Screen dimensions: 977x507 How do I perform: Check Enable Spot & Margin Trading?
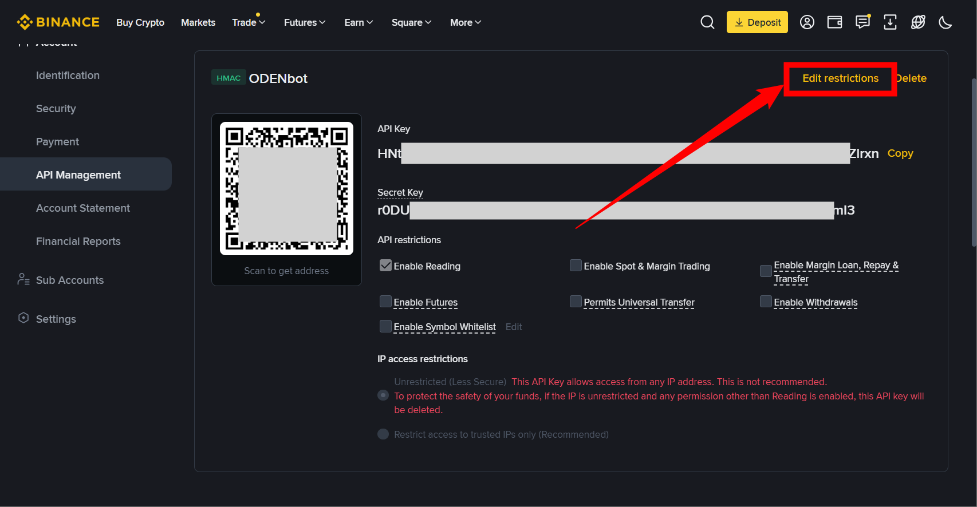point(576,266)
